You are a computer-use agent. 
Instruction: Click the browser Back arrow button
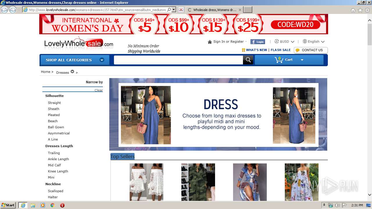(x=4, y=10)
